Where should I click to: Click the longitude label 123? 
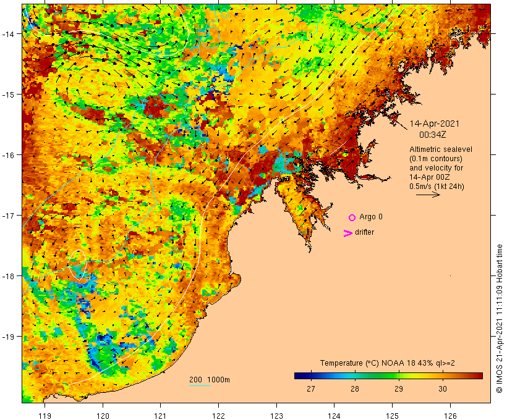click(x=277, y=416)
